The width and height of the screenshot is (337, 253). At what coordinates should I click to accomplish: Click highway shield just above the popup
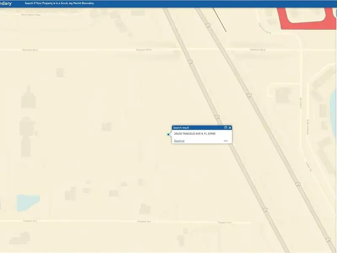(x=217, y=117)
